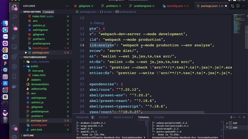The width and height of the screenshot is (248, 139).
Task: Open the Debug Console panel tab
Action: (123, 117)
